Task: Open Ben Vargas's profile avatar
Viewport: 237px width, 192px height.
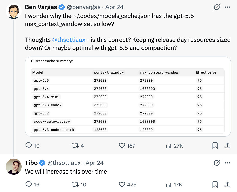Action: (x=14, y=11)
